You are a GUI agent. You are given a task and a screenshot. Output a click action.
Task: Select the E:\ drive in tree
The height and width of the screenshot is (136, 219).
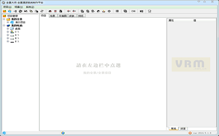[17, 38]
